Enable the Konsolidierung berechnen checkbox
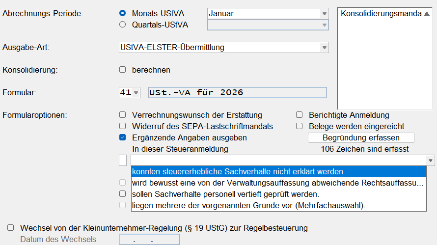The height and width of the screenshot is (245, 437). click(x=123, y=70)
